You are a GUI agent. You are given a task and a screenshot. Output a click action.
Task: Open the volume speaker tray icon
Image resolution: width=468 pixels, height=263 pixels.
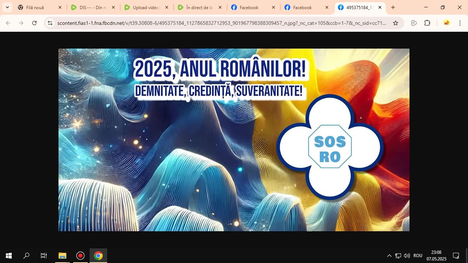point(407,256)
